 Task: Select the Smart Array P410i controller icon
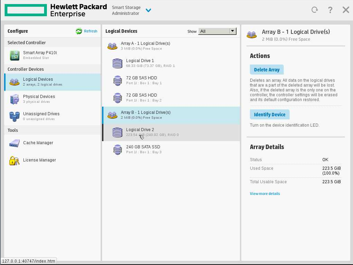14,56
